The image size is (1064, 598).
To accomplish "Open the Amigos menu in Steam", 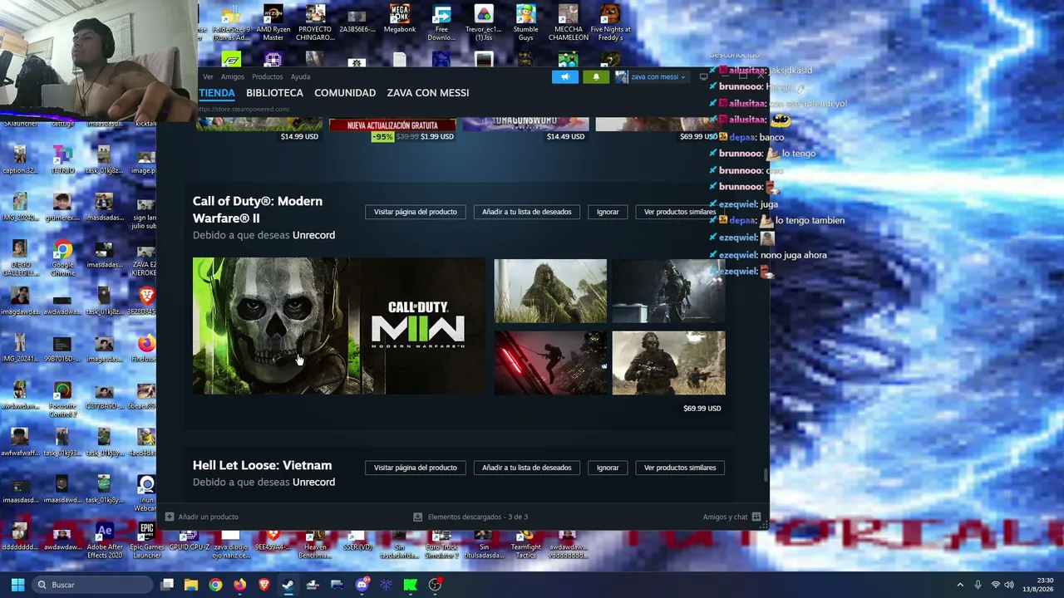I will pyautogui.click(x=233, y=76).
